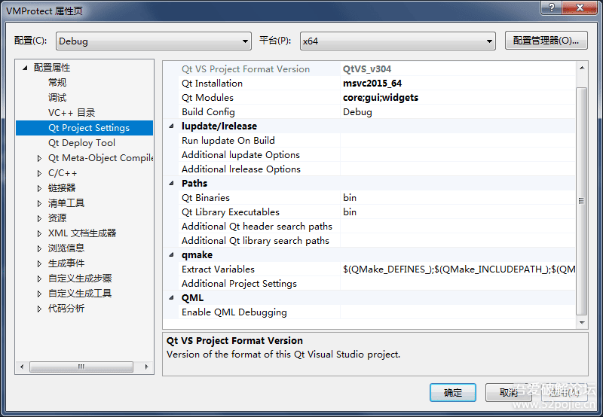Click the property grid scroll-up arrow
This screenshot has height=417, width=603.
pyautogui.click(x=582, y=68)
